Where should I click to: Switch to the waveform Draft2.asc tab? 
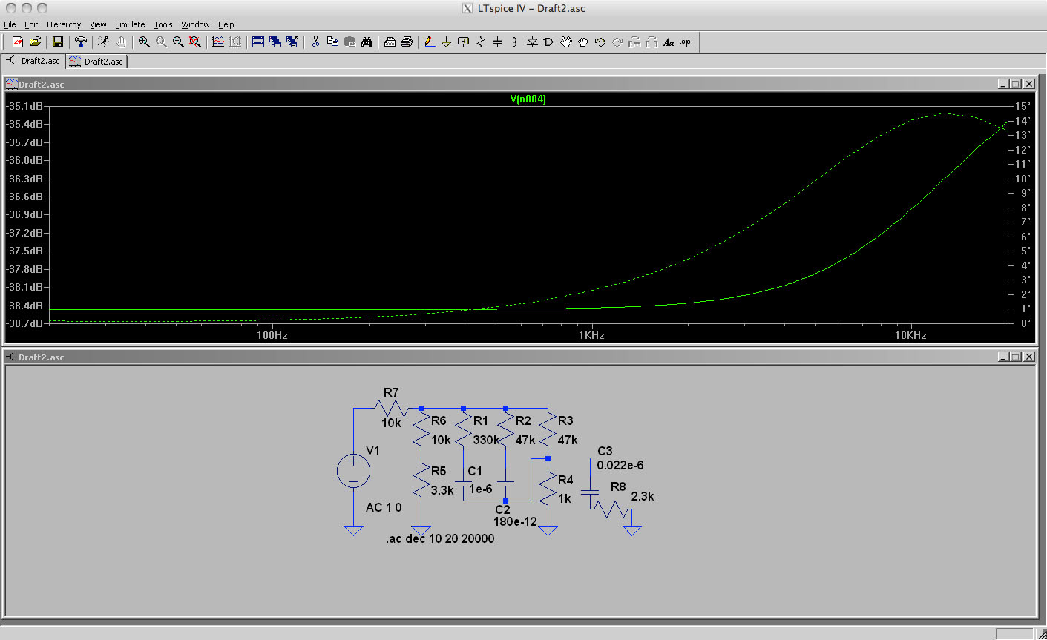coord(97,62)
